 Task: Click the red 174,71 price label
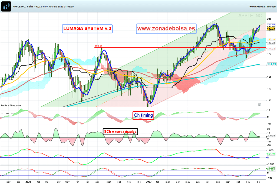click(271, 48)
